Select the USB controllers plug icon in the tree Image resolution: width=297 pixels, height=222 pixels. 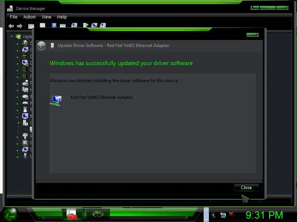coord(25,156)
